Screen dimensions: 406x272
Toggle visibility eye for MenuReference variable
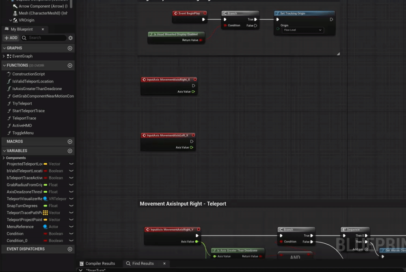tap(71, 227)
